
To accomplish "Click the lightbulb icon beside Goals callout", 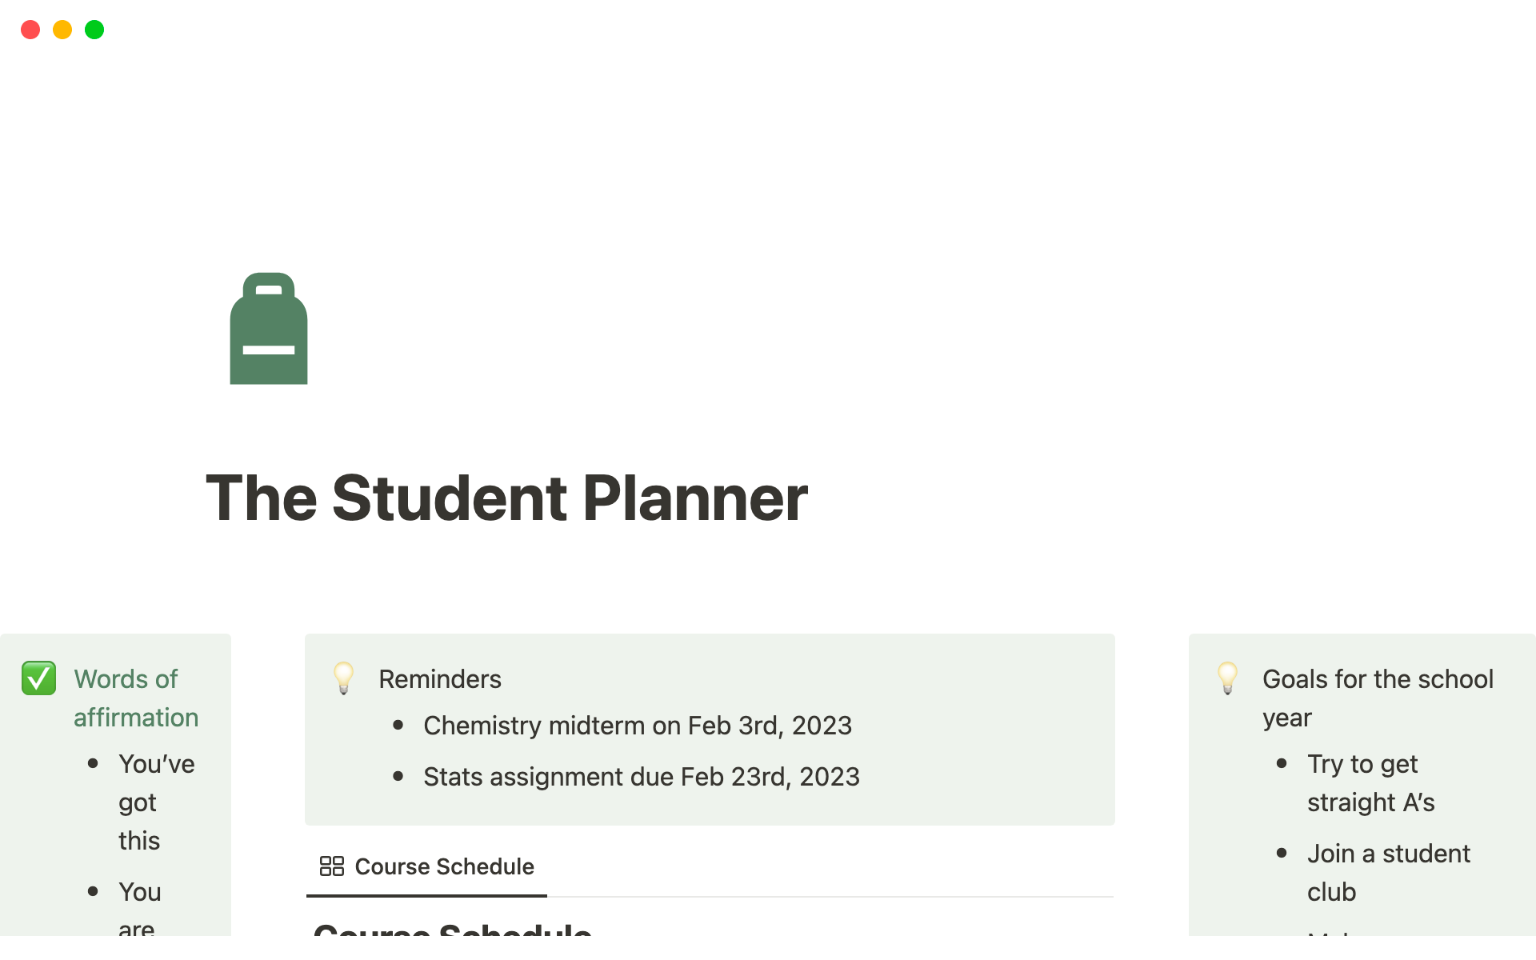I will click(x=1228, y=678).
